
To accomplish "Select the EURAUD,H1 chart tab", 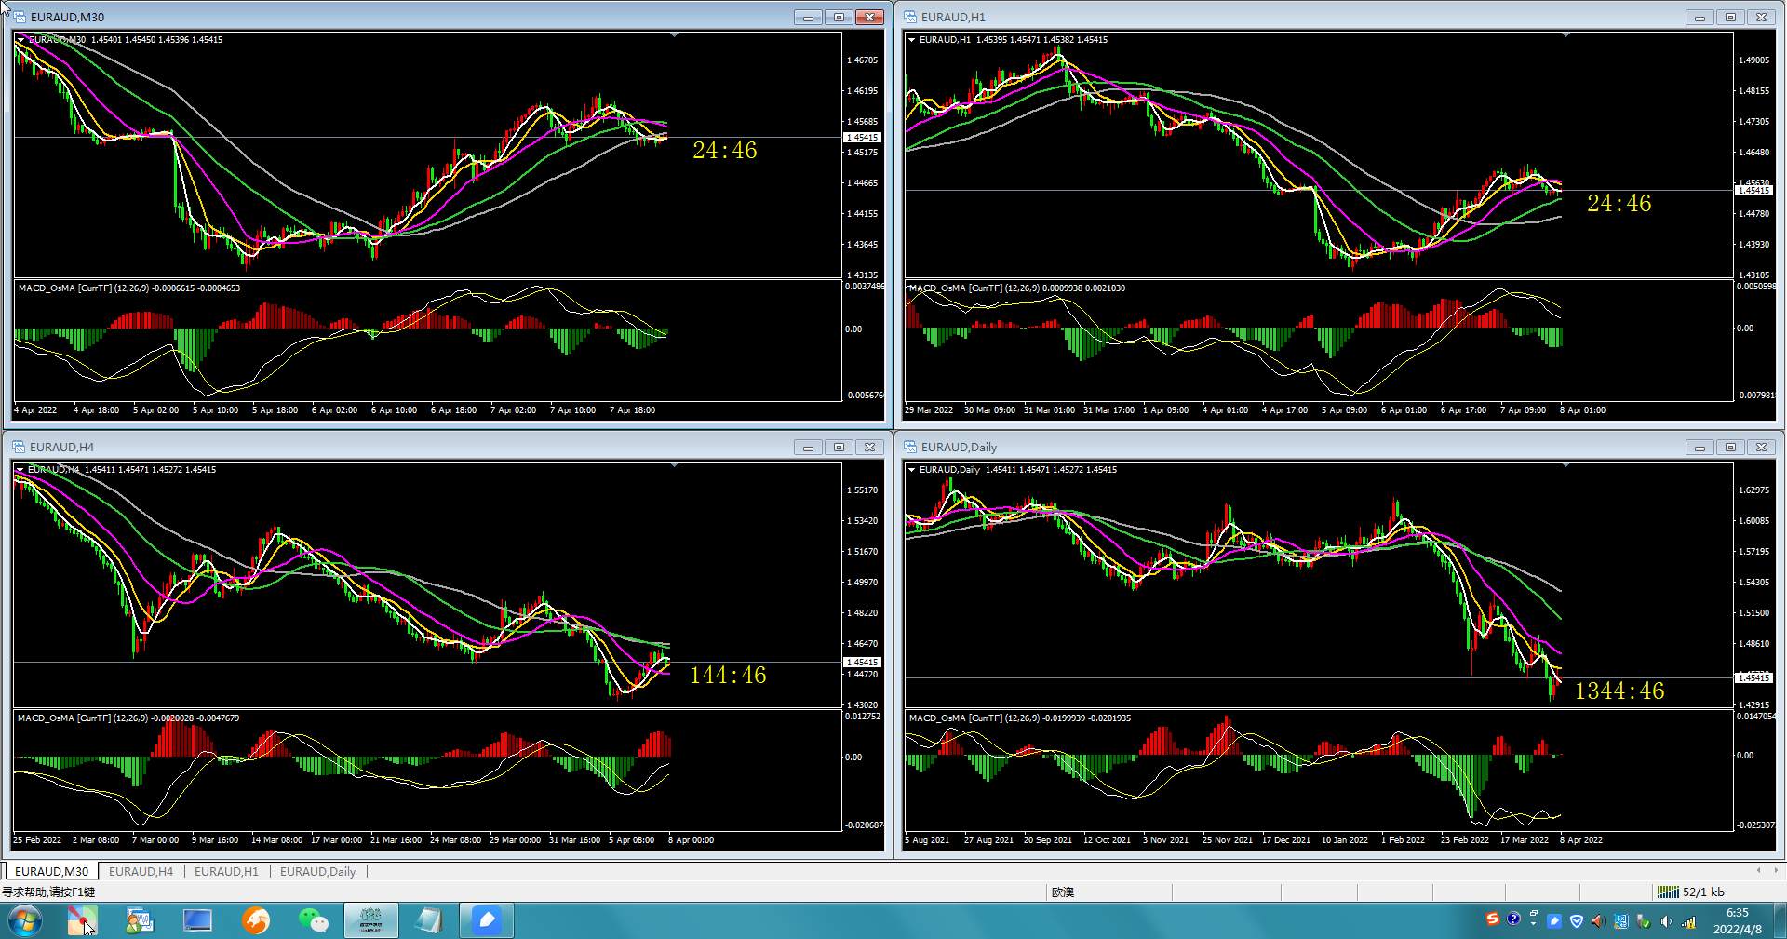I will point(226,872).
